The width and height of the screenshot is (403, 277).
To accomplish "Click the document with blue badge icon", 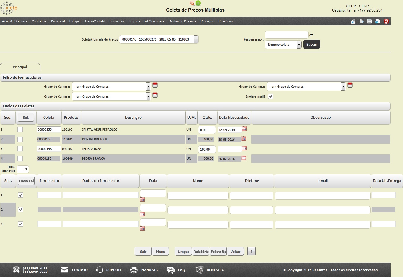I will tap(361, 21).
